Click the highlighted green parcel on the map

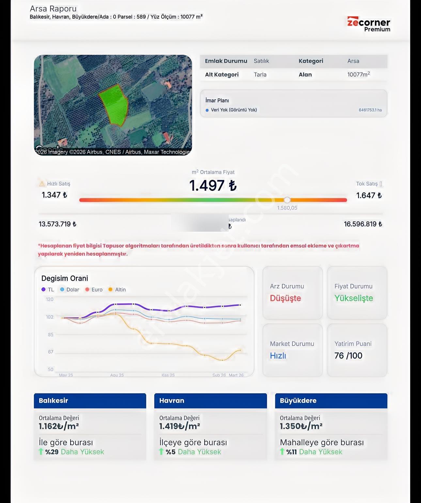pos(114,105)
